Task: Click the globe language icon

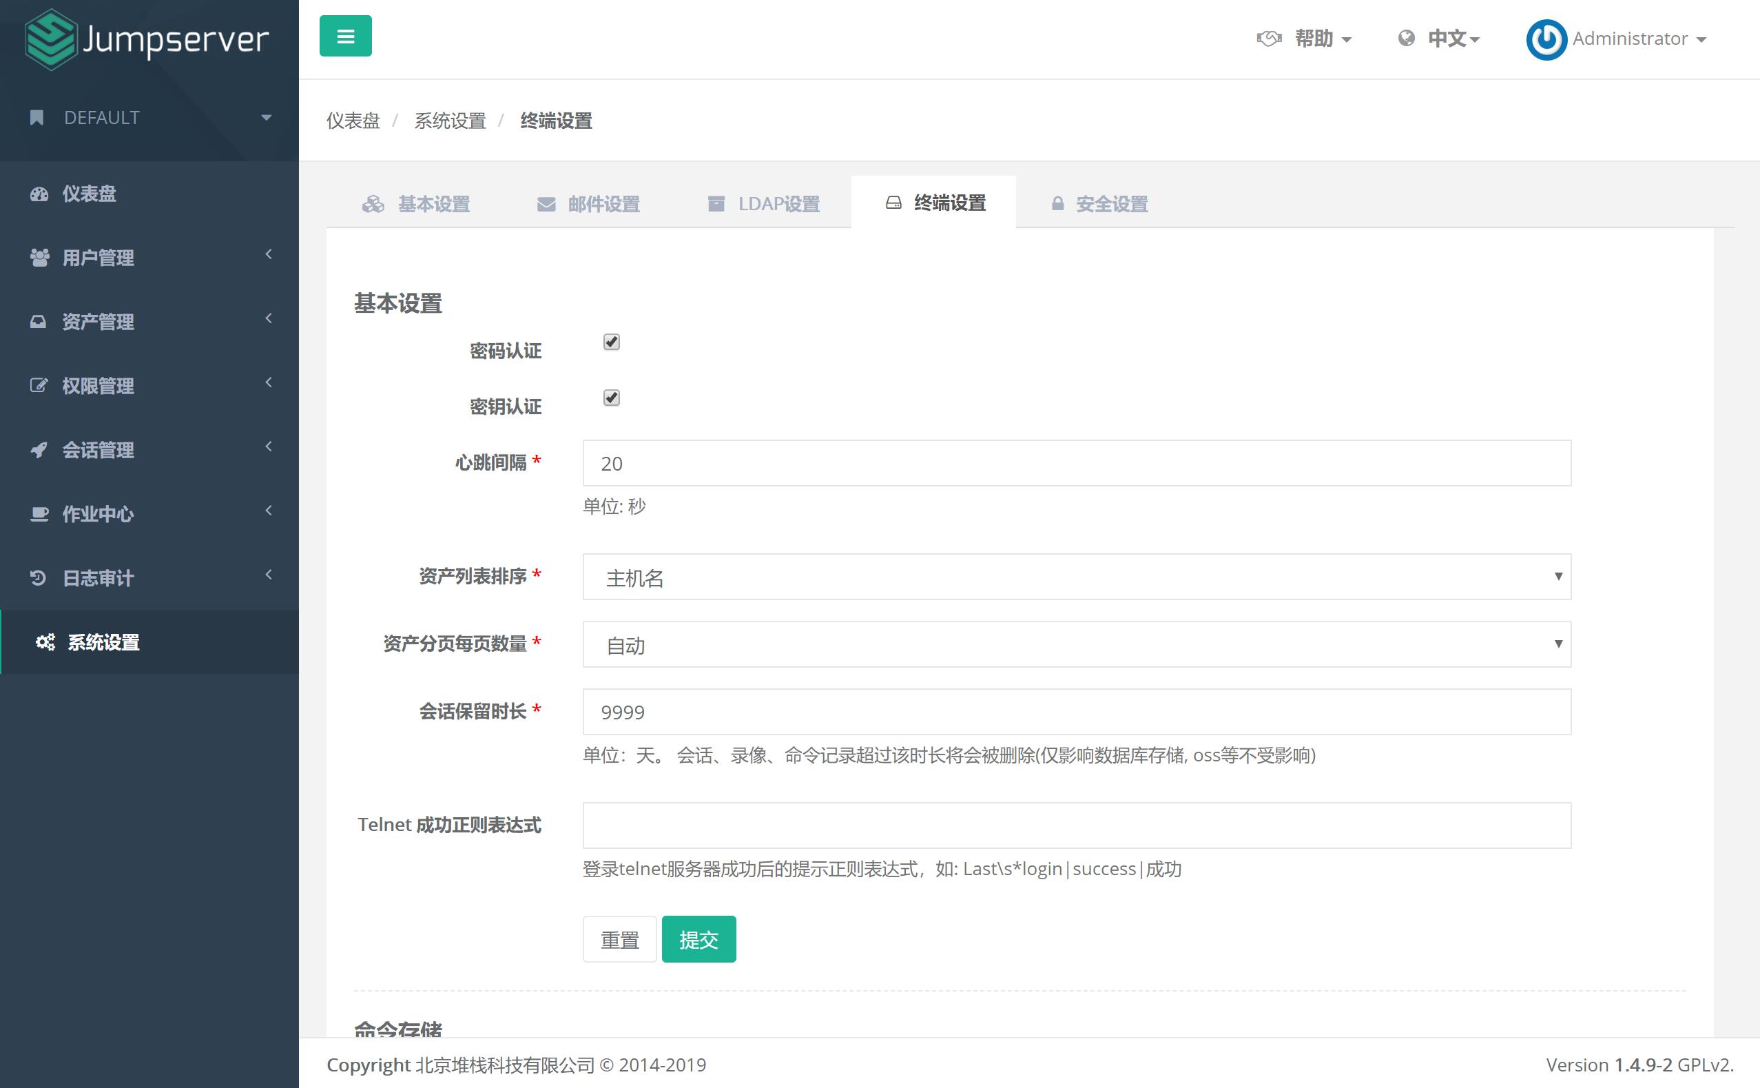Action: (1405, 39)
